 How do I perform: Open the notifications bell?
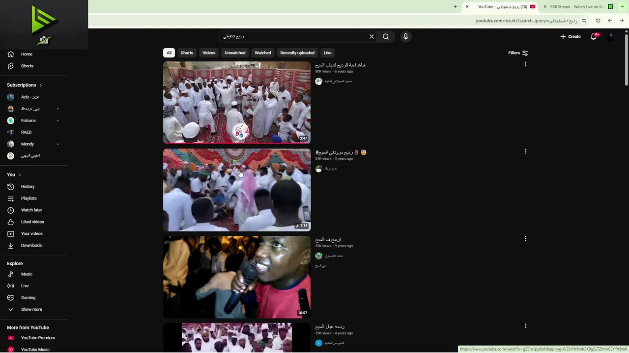(594, 36)
